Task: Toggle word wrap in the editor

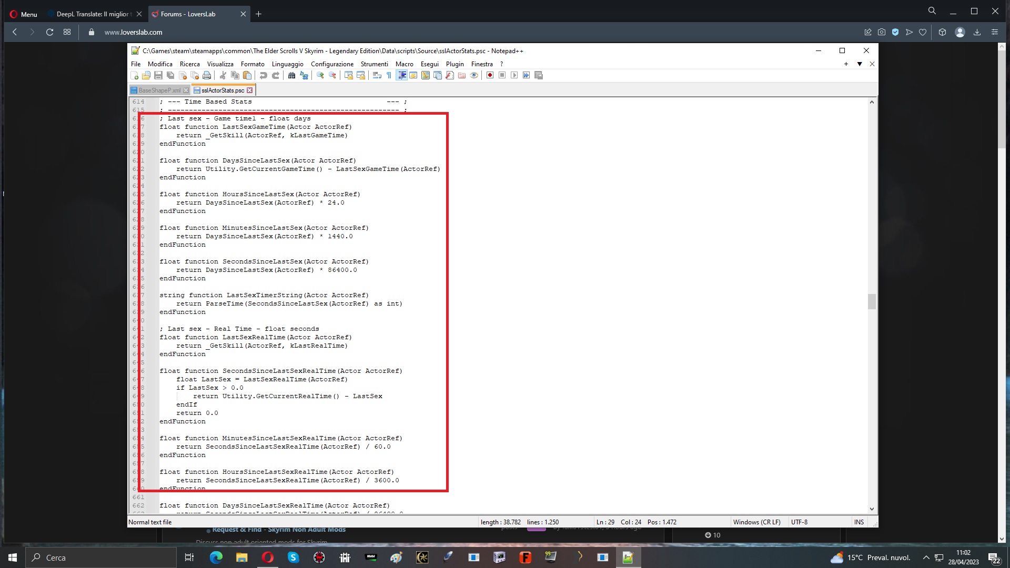Action: [378, 75]
